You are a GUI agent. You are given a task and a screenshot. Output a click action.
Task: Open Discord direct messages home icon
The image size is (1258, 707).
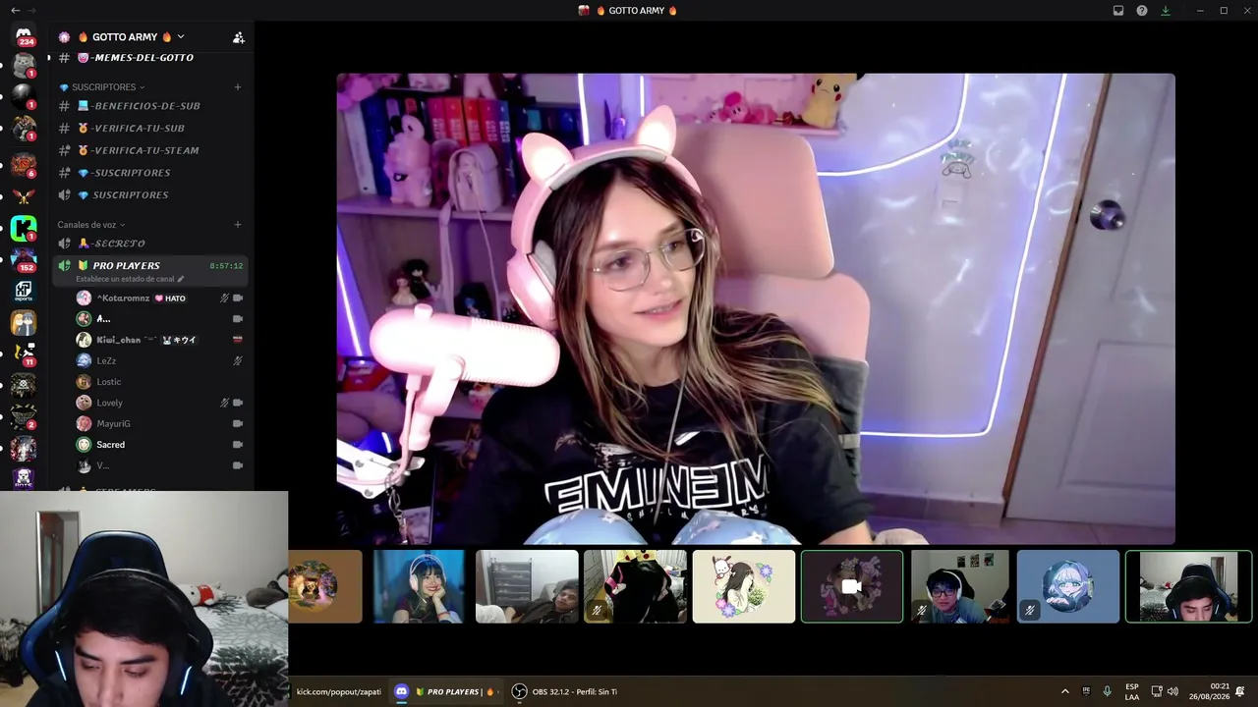coord(24,36)
